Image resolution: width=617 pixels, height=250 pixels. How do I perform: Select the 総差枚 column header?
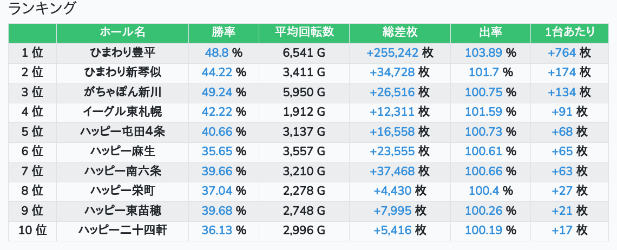point(399,32)
